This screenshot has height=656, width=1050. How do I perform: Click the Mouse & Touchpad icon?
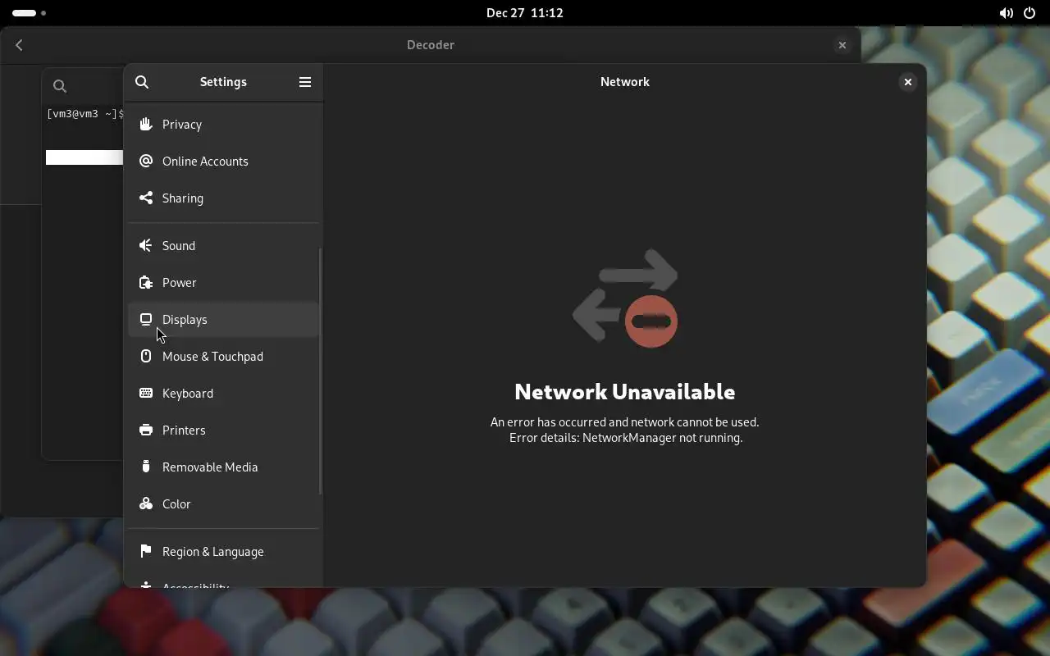click(146, 356)
